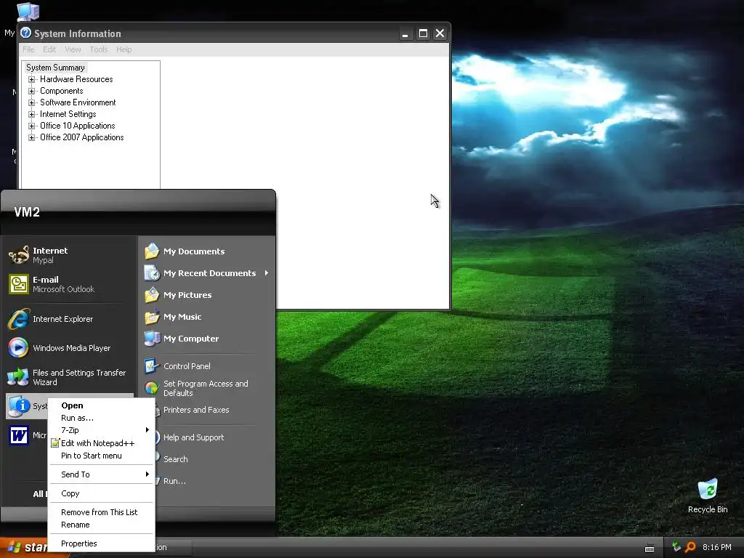Click the System Information title bar icon

[x=25, y=33]
